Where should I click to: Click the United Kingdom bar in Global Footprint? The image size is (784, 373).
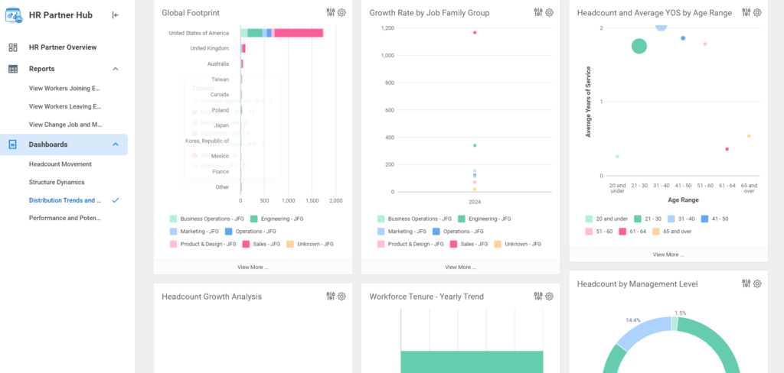pos(243,48)
